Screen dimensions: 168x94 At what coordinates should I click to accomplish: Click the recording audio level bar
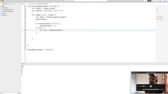pos(151,89)
